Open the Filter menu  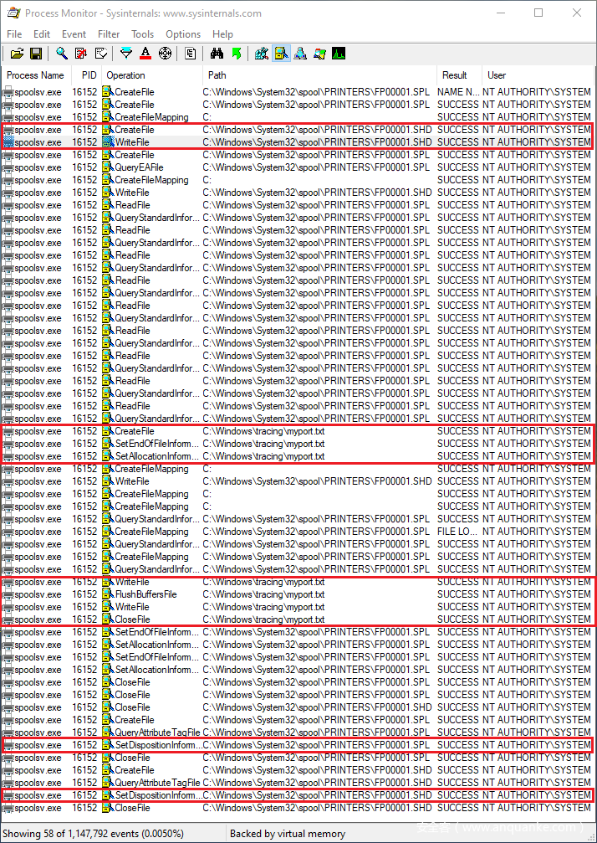pyautogui.click(x=109, y=33)
